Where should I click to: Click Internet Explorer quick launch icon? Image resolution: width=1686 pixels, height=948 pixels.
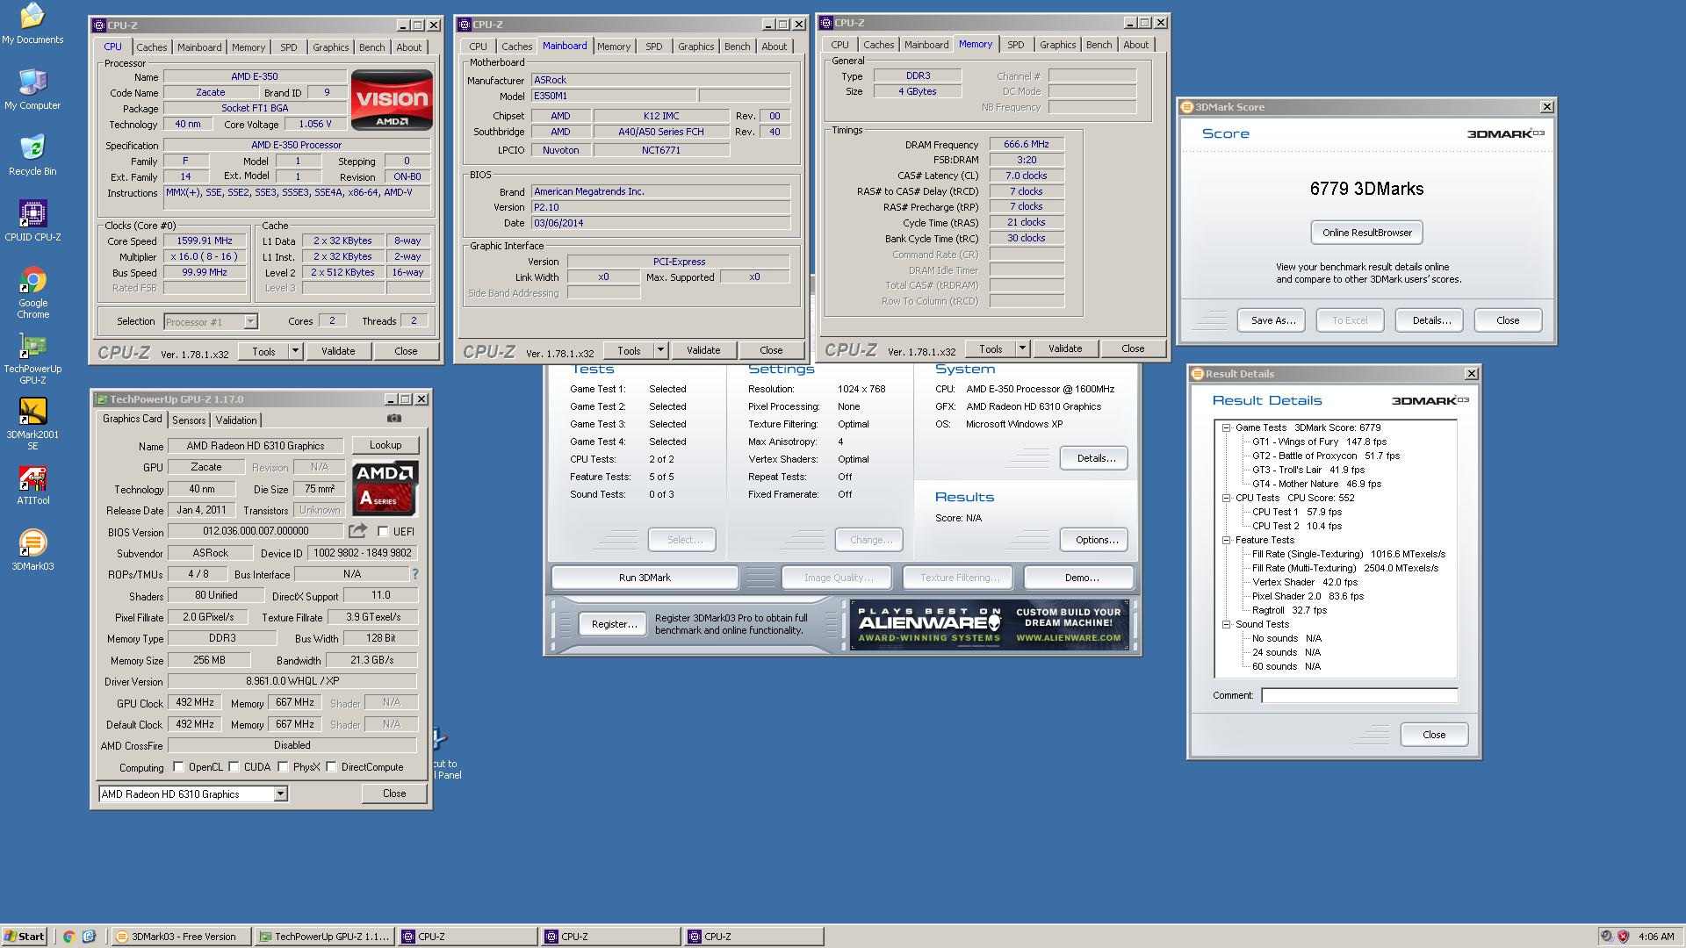(x=89, y=937)
